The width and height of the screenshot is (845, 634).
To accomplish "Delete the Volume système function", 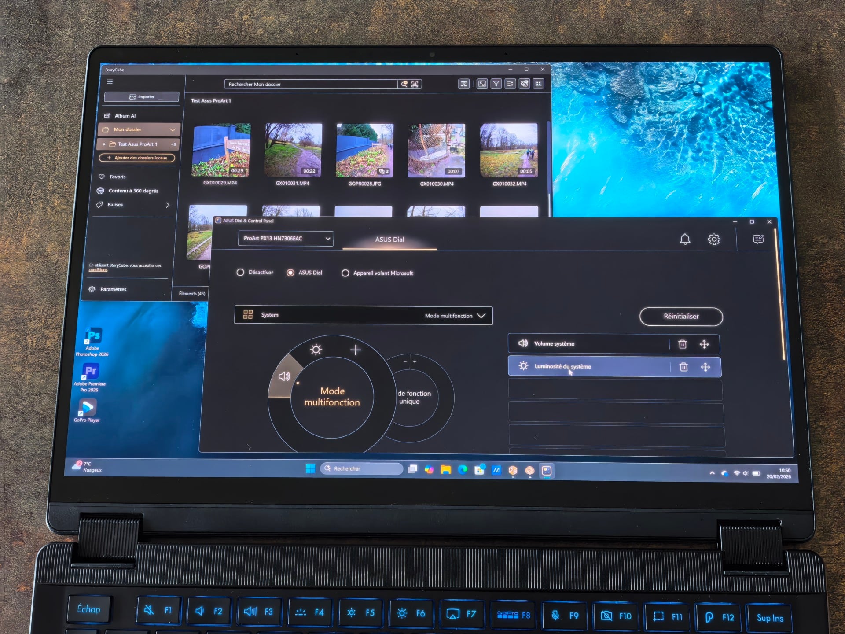I will pyautogui.click(x=682, y=344).
